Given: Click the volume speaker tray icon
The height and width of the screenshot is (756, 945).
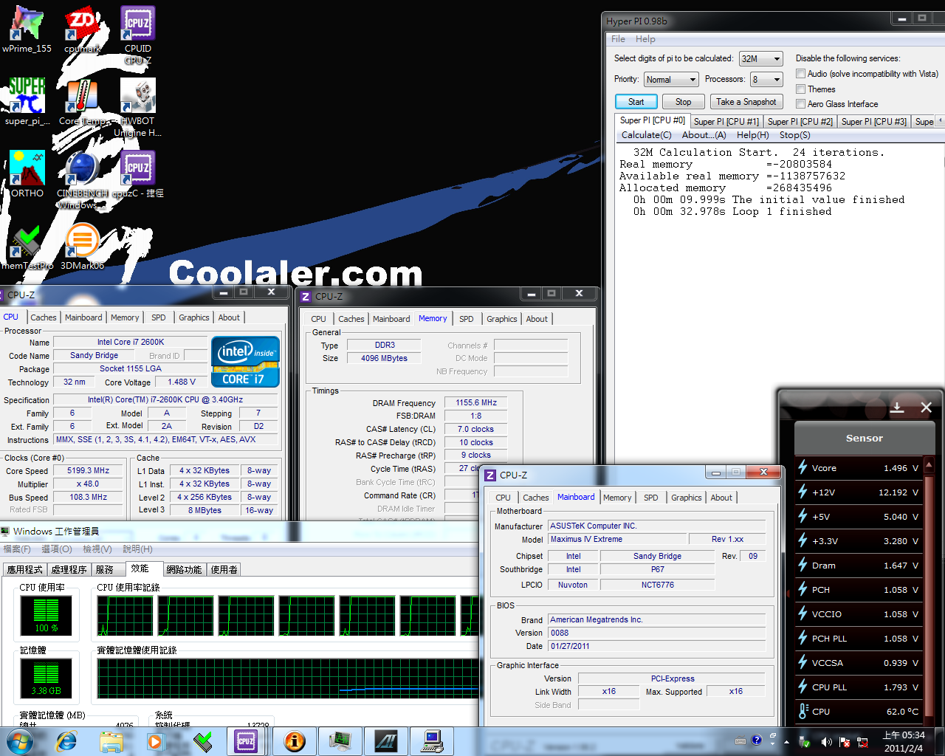Looking at the screenshot, I should tap(826, 741).
